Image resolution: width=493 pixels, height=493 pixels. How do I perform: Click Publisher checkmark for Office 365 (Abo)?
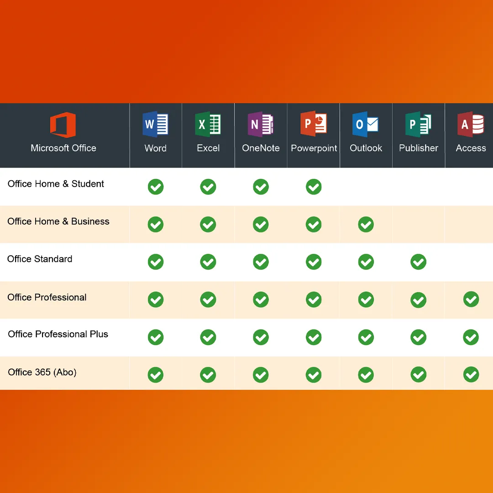419,374
